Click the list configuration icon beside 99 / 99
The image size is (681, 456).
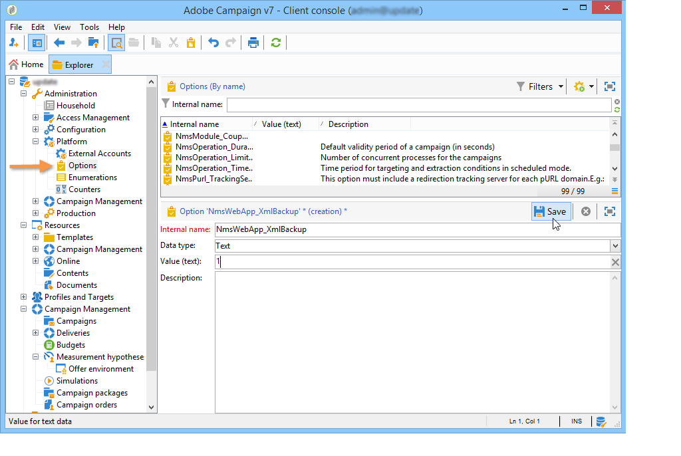click(614, 191)
